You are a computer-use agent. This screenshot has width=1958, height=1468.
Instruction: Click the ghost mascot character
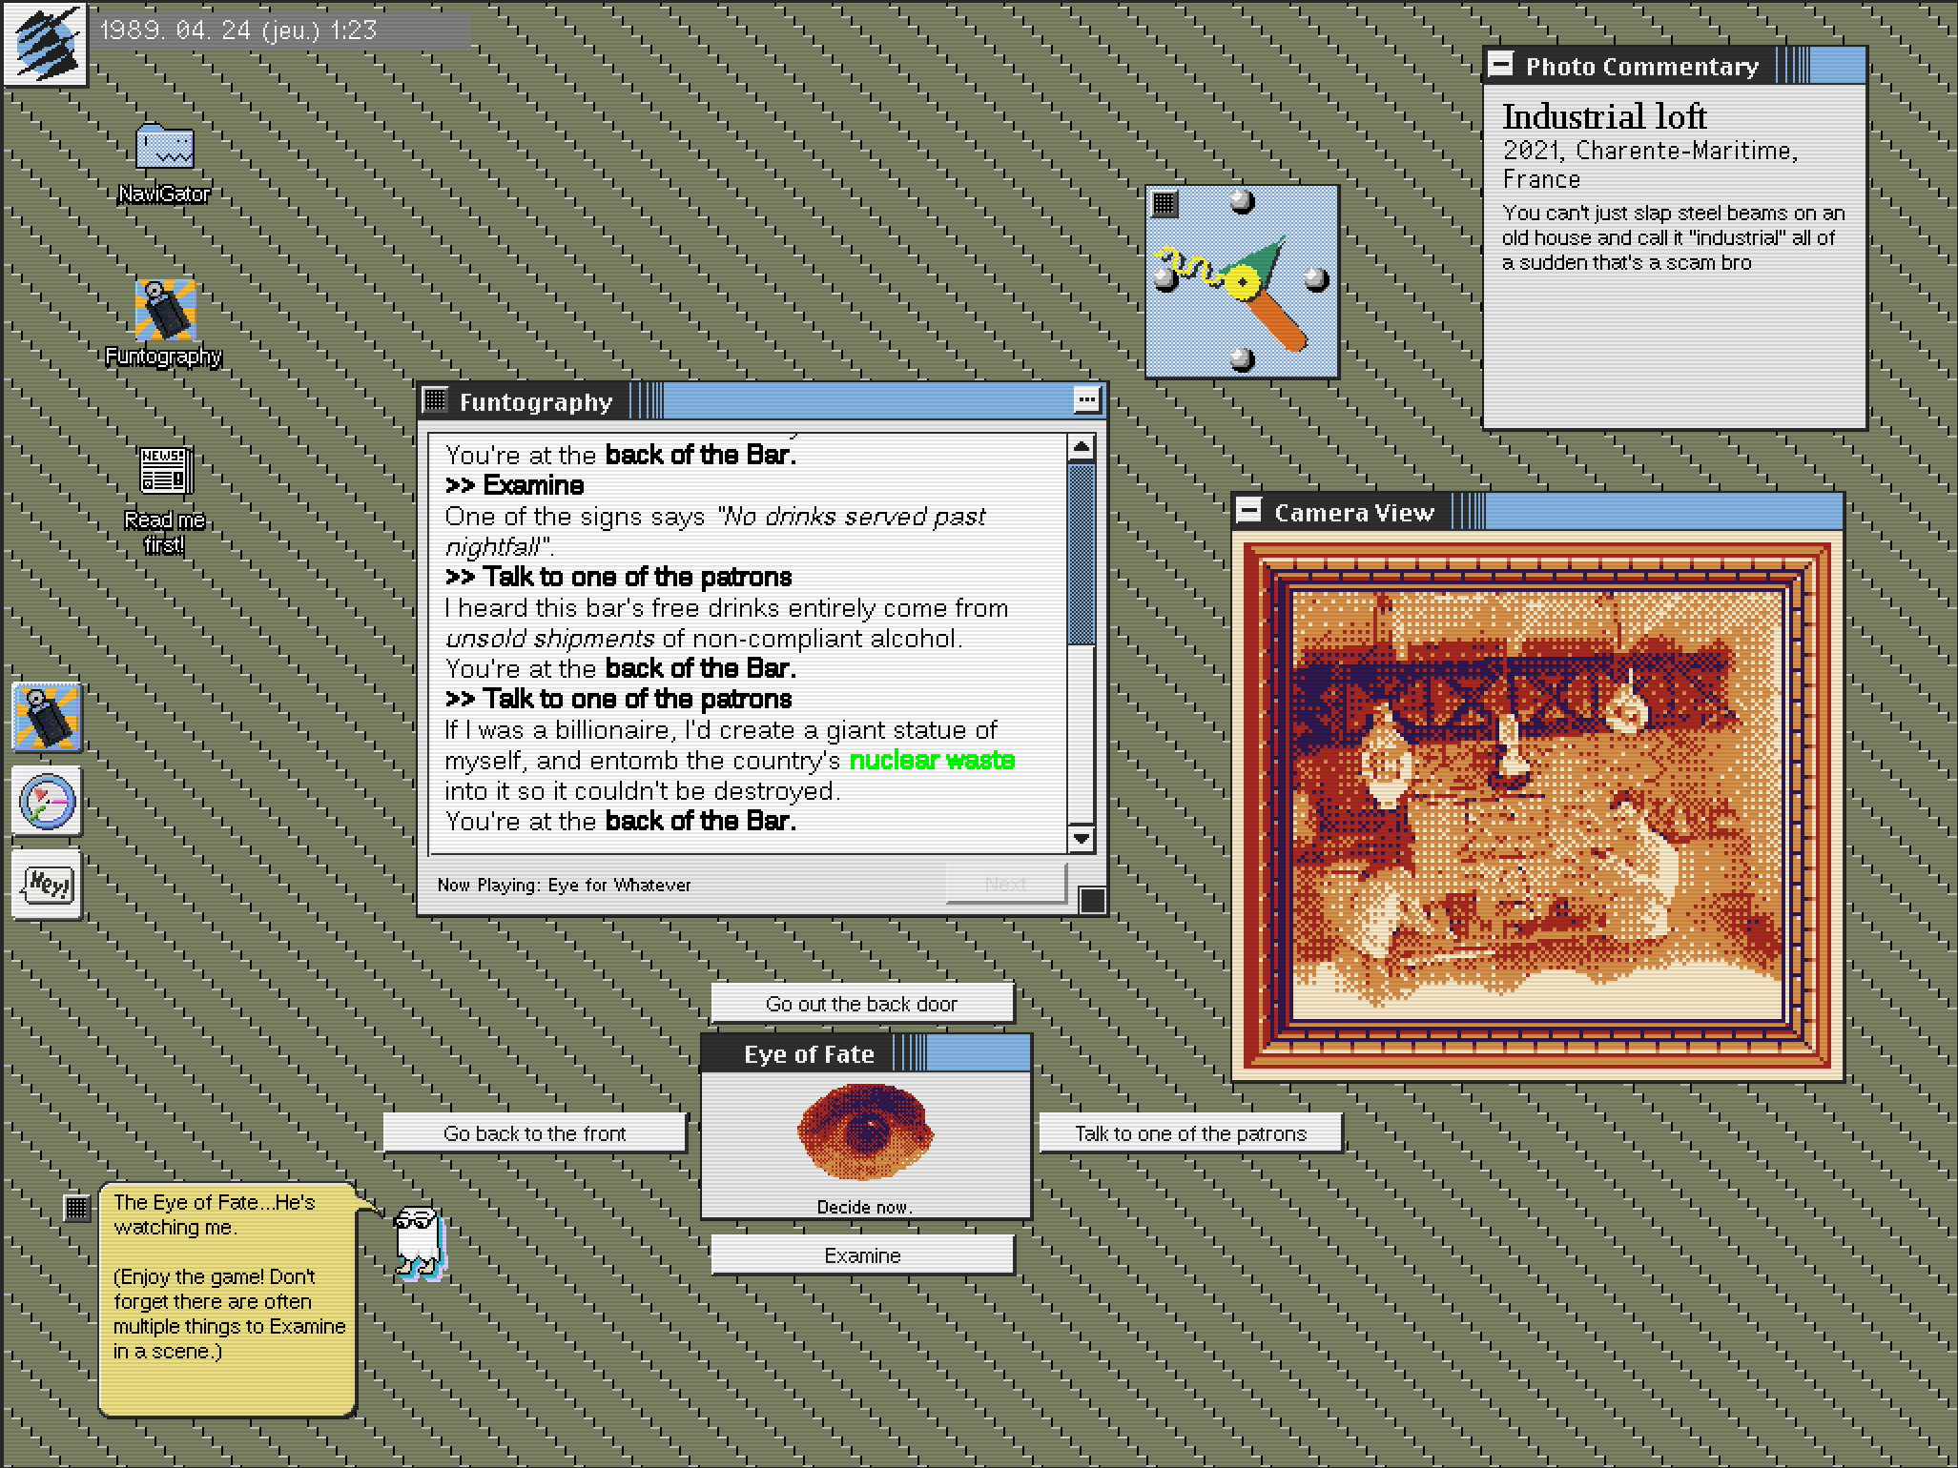[418, 1240]
